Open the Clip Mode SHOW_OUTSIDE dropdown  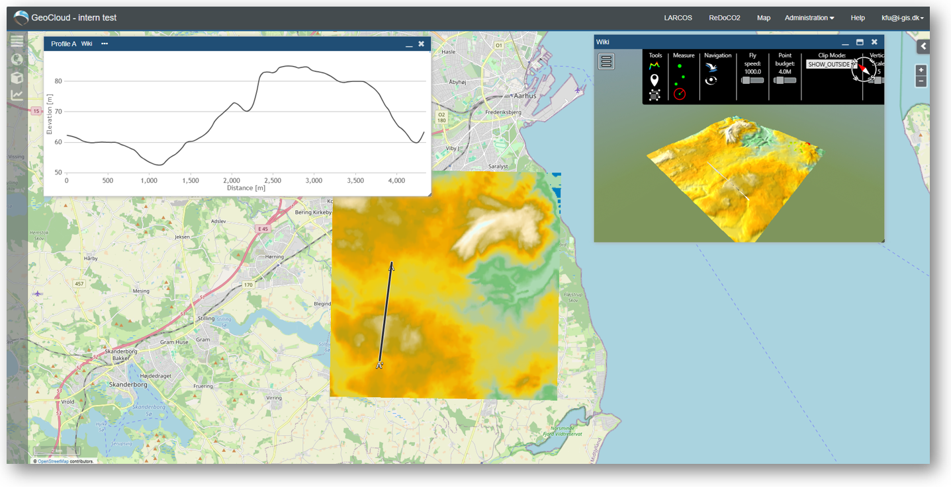(x=831, y=65)
